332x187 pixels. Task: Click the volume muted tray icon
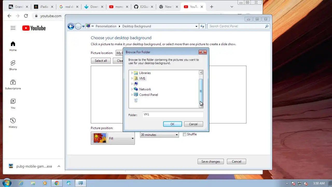coord(306,183)
